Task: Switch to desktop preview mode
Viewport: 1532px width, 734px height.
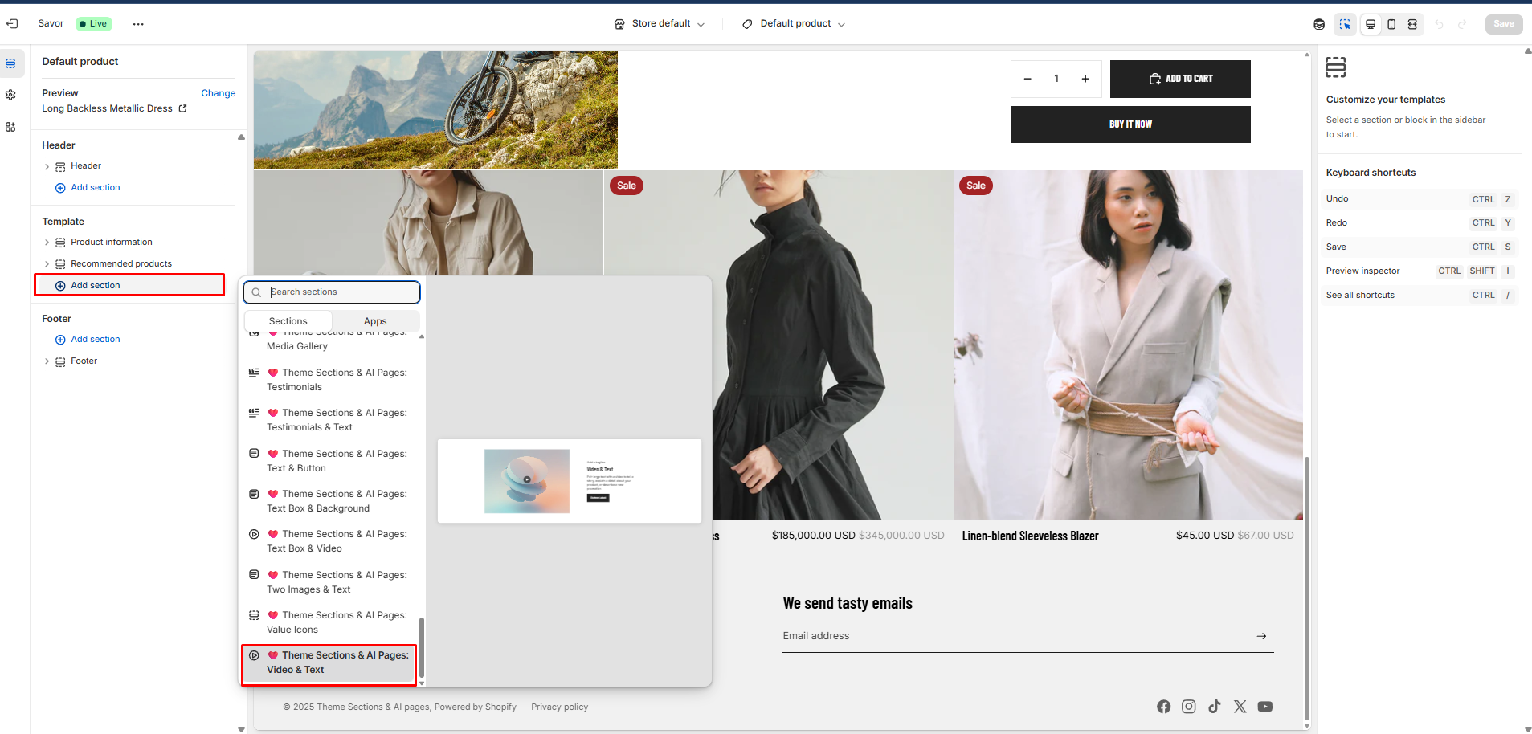Action: (1371, 24)
